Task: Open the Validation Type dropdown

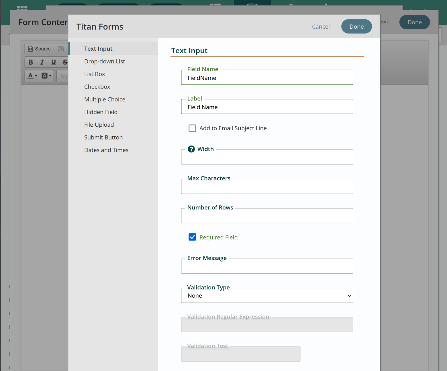Action: click(267, 296)
